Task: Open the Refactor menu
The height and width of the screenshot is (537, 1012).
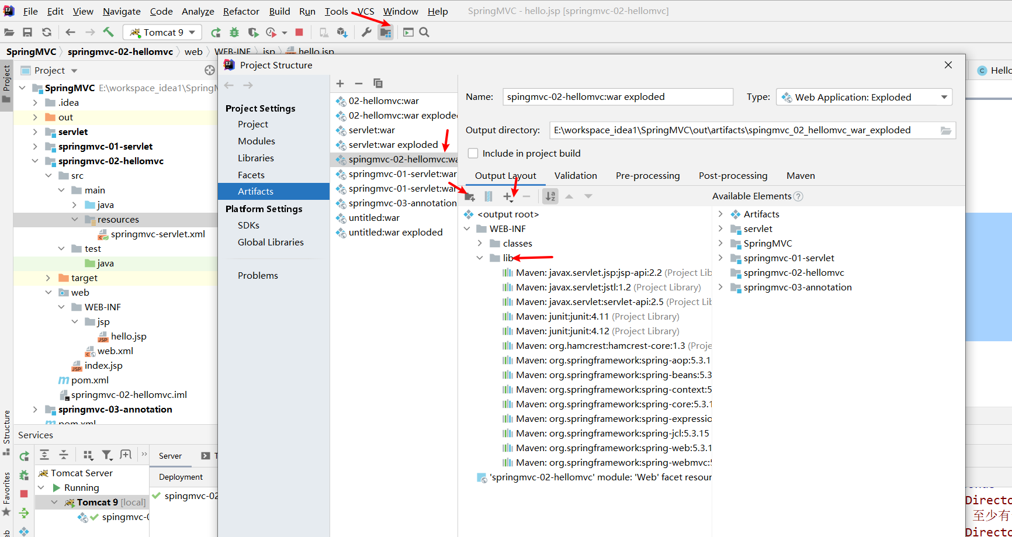Action: (x=241, y=11)
